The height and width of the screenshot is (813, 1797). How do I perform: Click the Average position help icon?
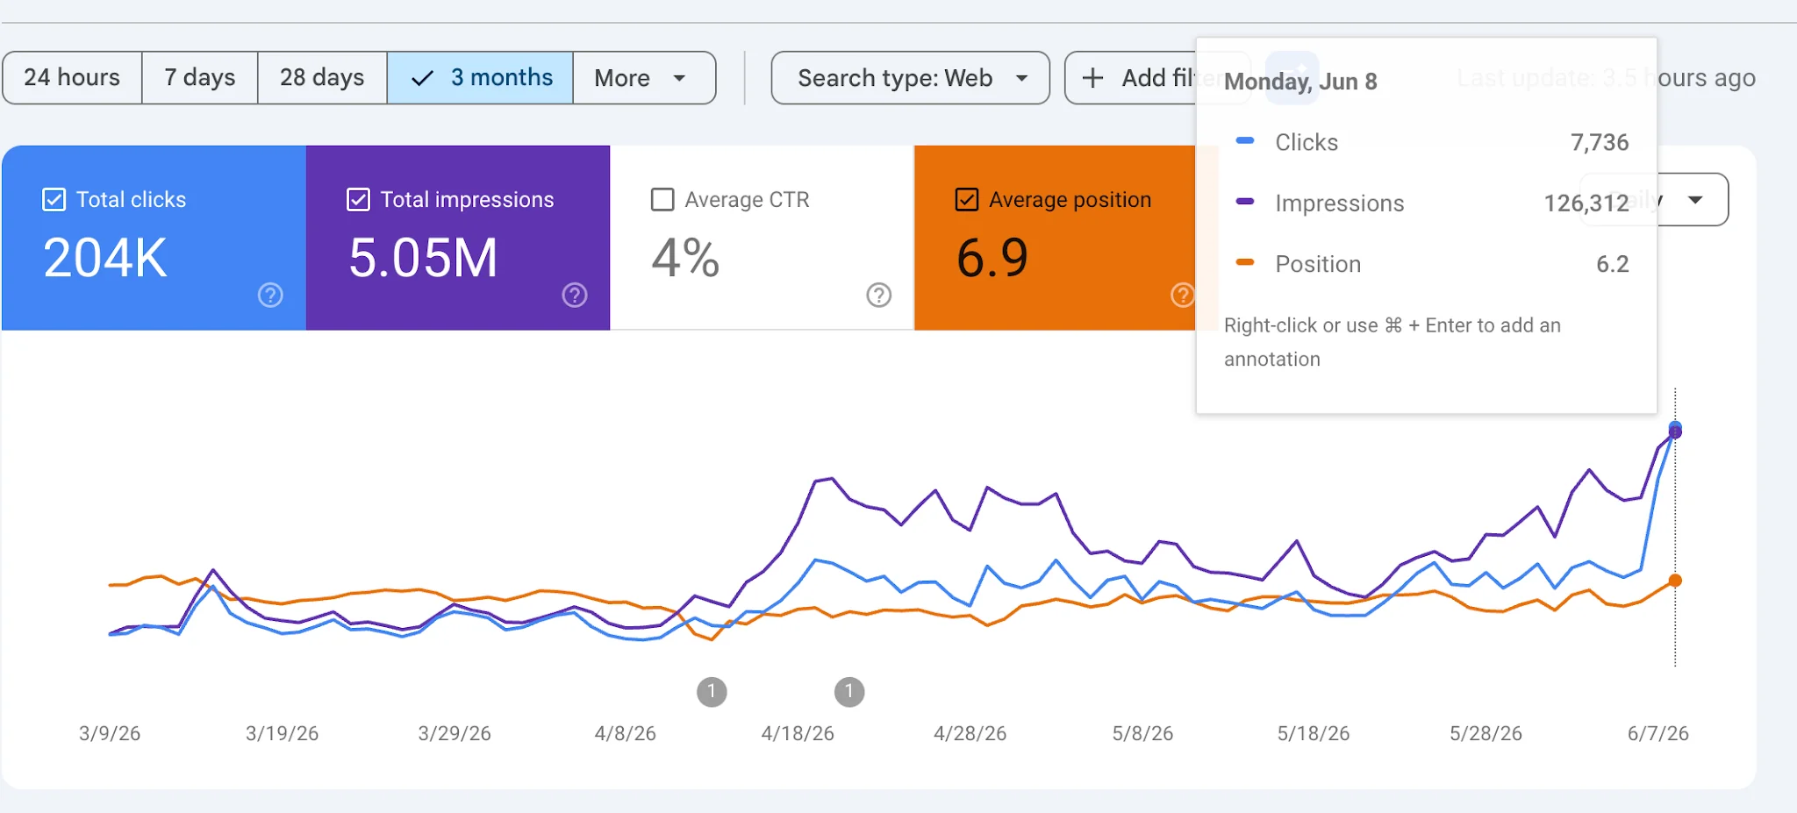[x=1183, y=296]
